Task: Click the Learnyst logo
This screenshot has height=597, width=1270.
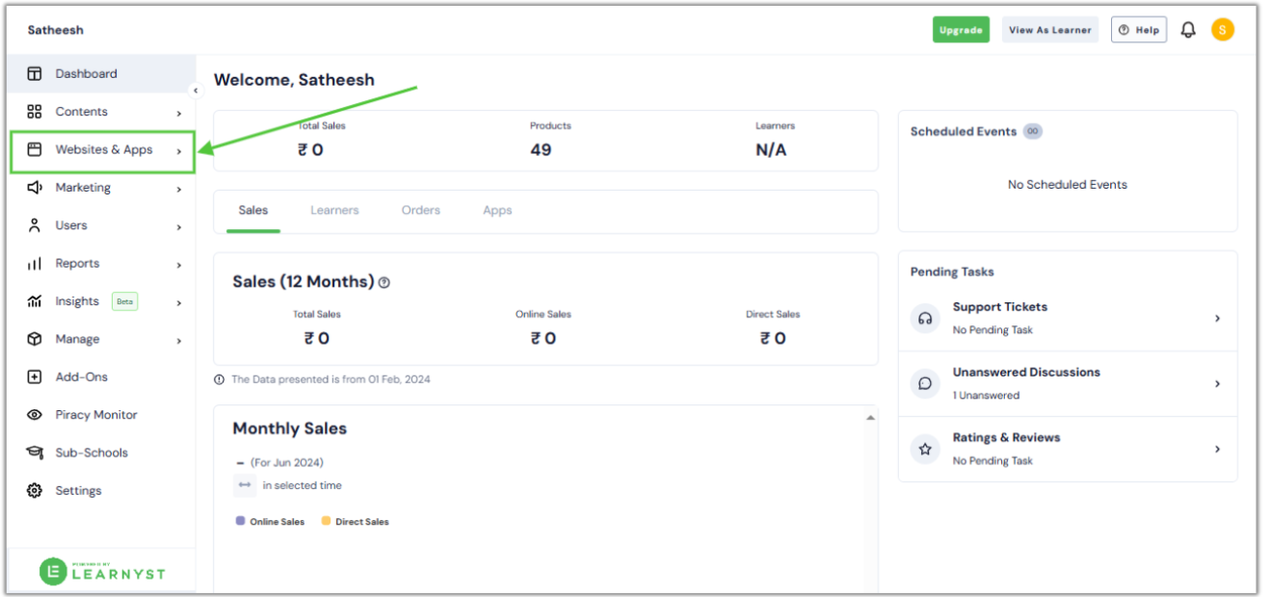Action: pyautogui.click(x=101, y=571)
